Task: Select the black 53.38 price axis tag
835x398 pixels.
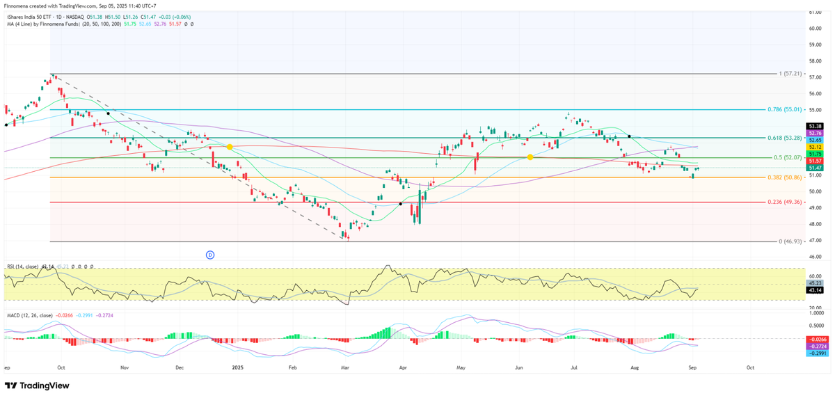Action: pos(815,126)
